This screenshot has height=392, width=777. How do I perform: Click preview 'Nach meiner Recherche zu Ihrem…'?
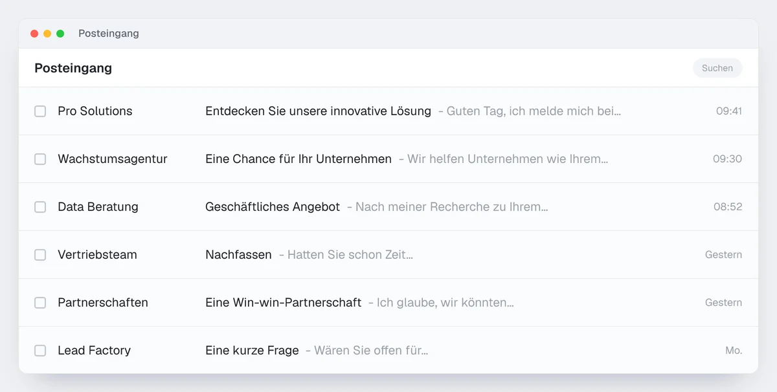[451, 207]
